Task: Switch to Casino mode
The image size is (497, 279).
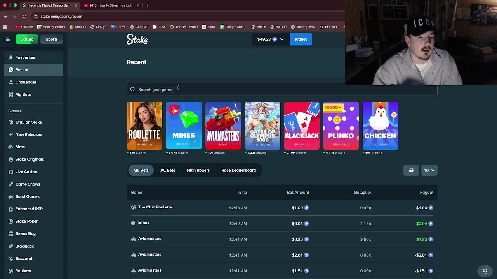Action: tap(27, 39)
